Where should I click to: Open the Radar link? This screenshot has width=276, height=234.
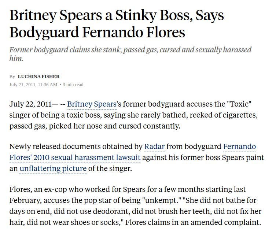pyautogui.click(x=154, y=146)
